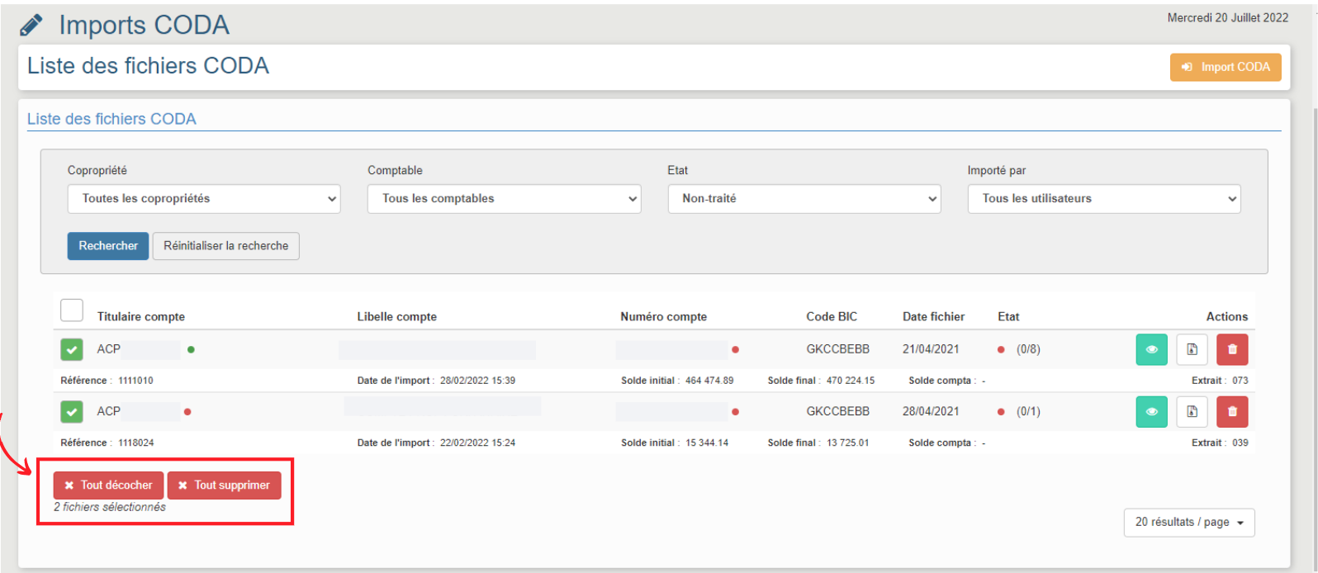Click the red status dot next to (0/8)
Viewport: 1318px width, 573px height.
click(1001, 350)
